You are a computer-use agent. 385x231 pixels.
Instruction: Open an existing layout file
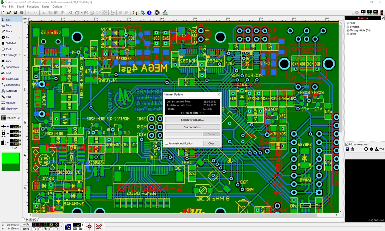pyautogui.click(x=9, y=12)
